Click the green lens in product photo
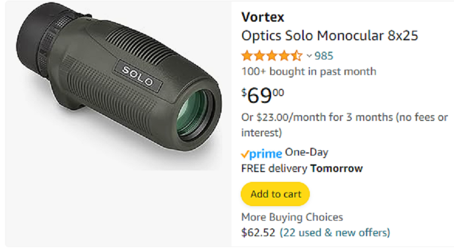 193,114
